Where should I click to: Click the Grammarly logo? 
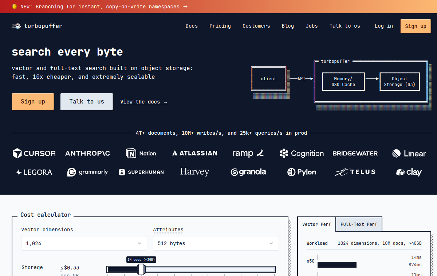pyautogui.click(x=87, y=172)
